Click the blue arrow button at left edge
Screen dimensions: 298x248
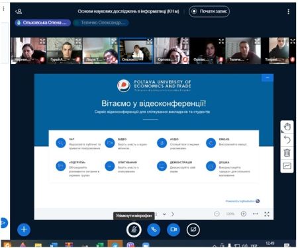tap(4, 223)
